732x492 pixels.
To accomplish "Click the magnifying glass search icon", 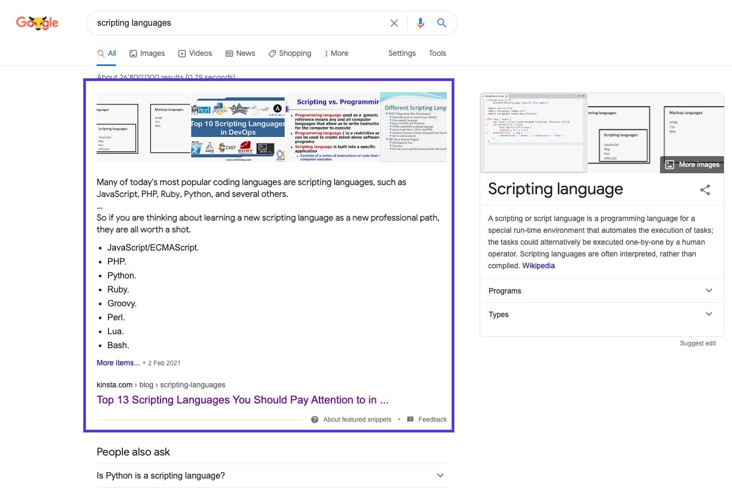I will click(x=441, y=23).
